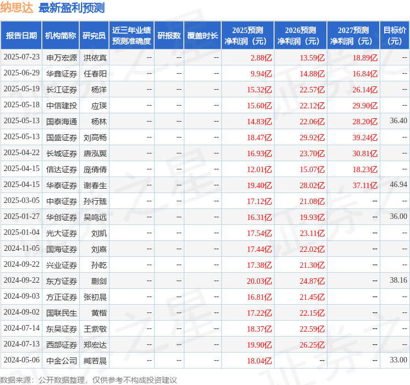Click the 最新盈利预测 heading text
This screenshot has width=410, height=385.
(x=72, y=8)
